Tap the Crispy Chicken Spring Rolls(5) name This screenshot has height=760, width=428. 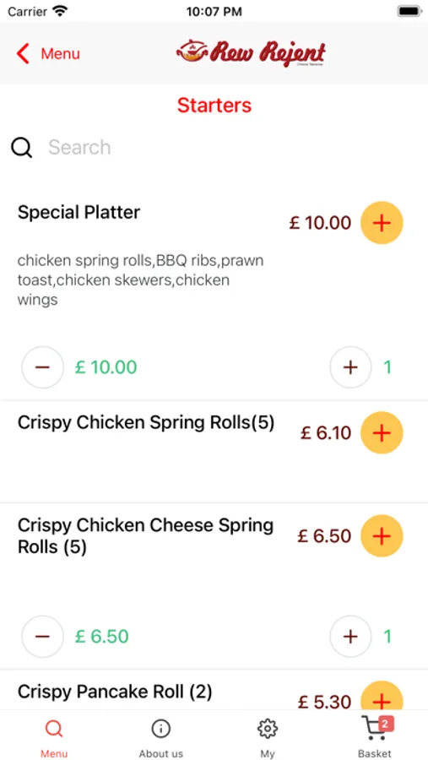[146, 423]
